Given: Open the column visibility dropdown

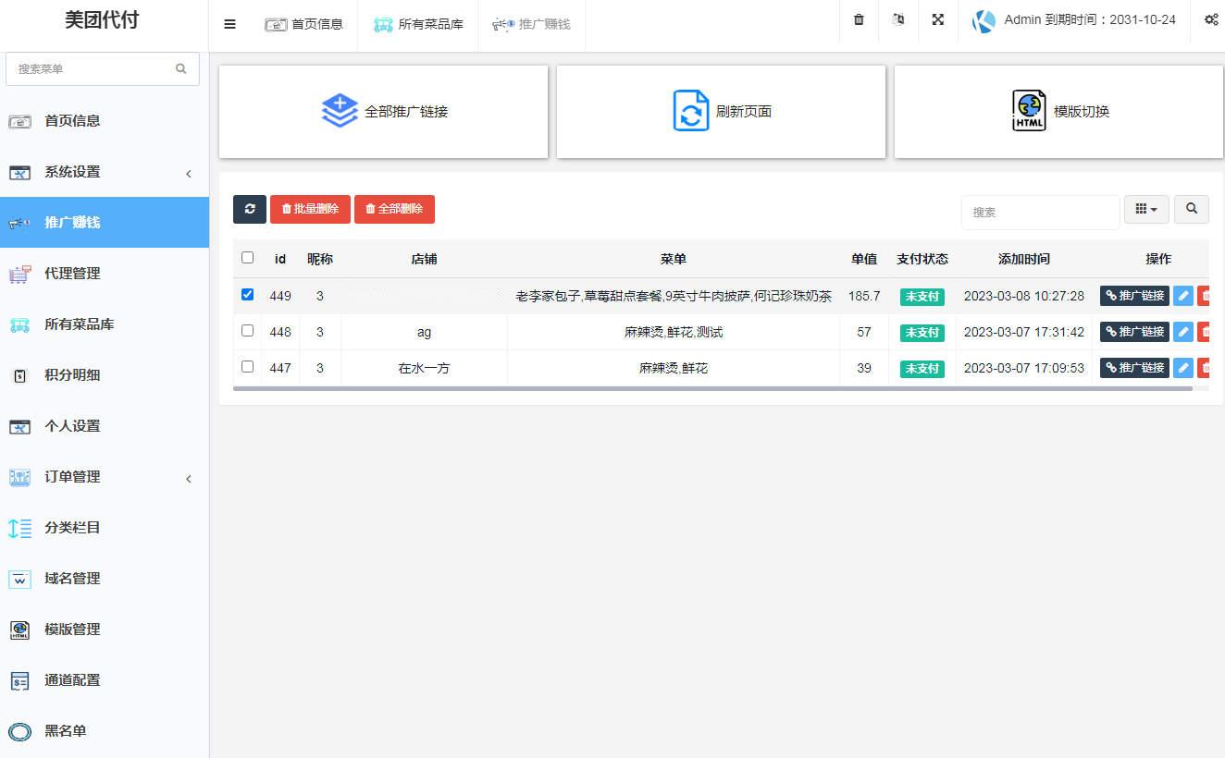Looking at the screenshot, I should 1146,209.
